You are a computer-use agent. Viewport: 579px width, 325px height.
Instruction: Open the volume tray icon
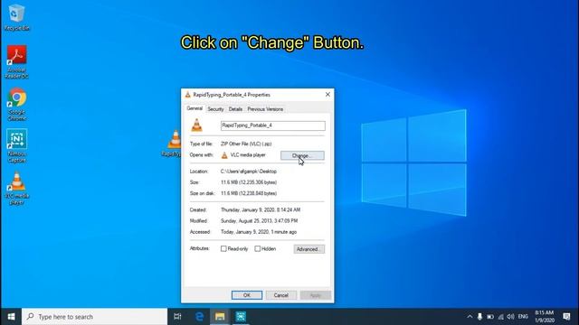510,317
